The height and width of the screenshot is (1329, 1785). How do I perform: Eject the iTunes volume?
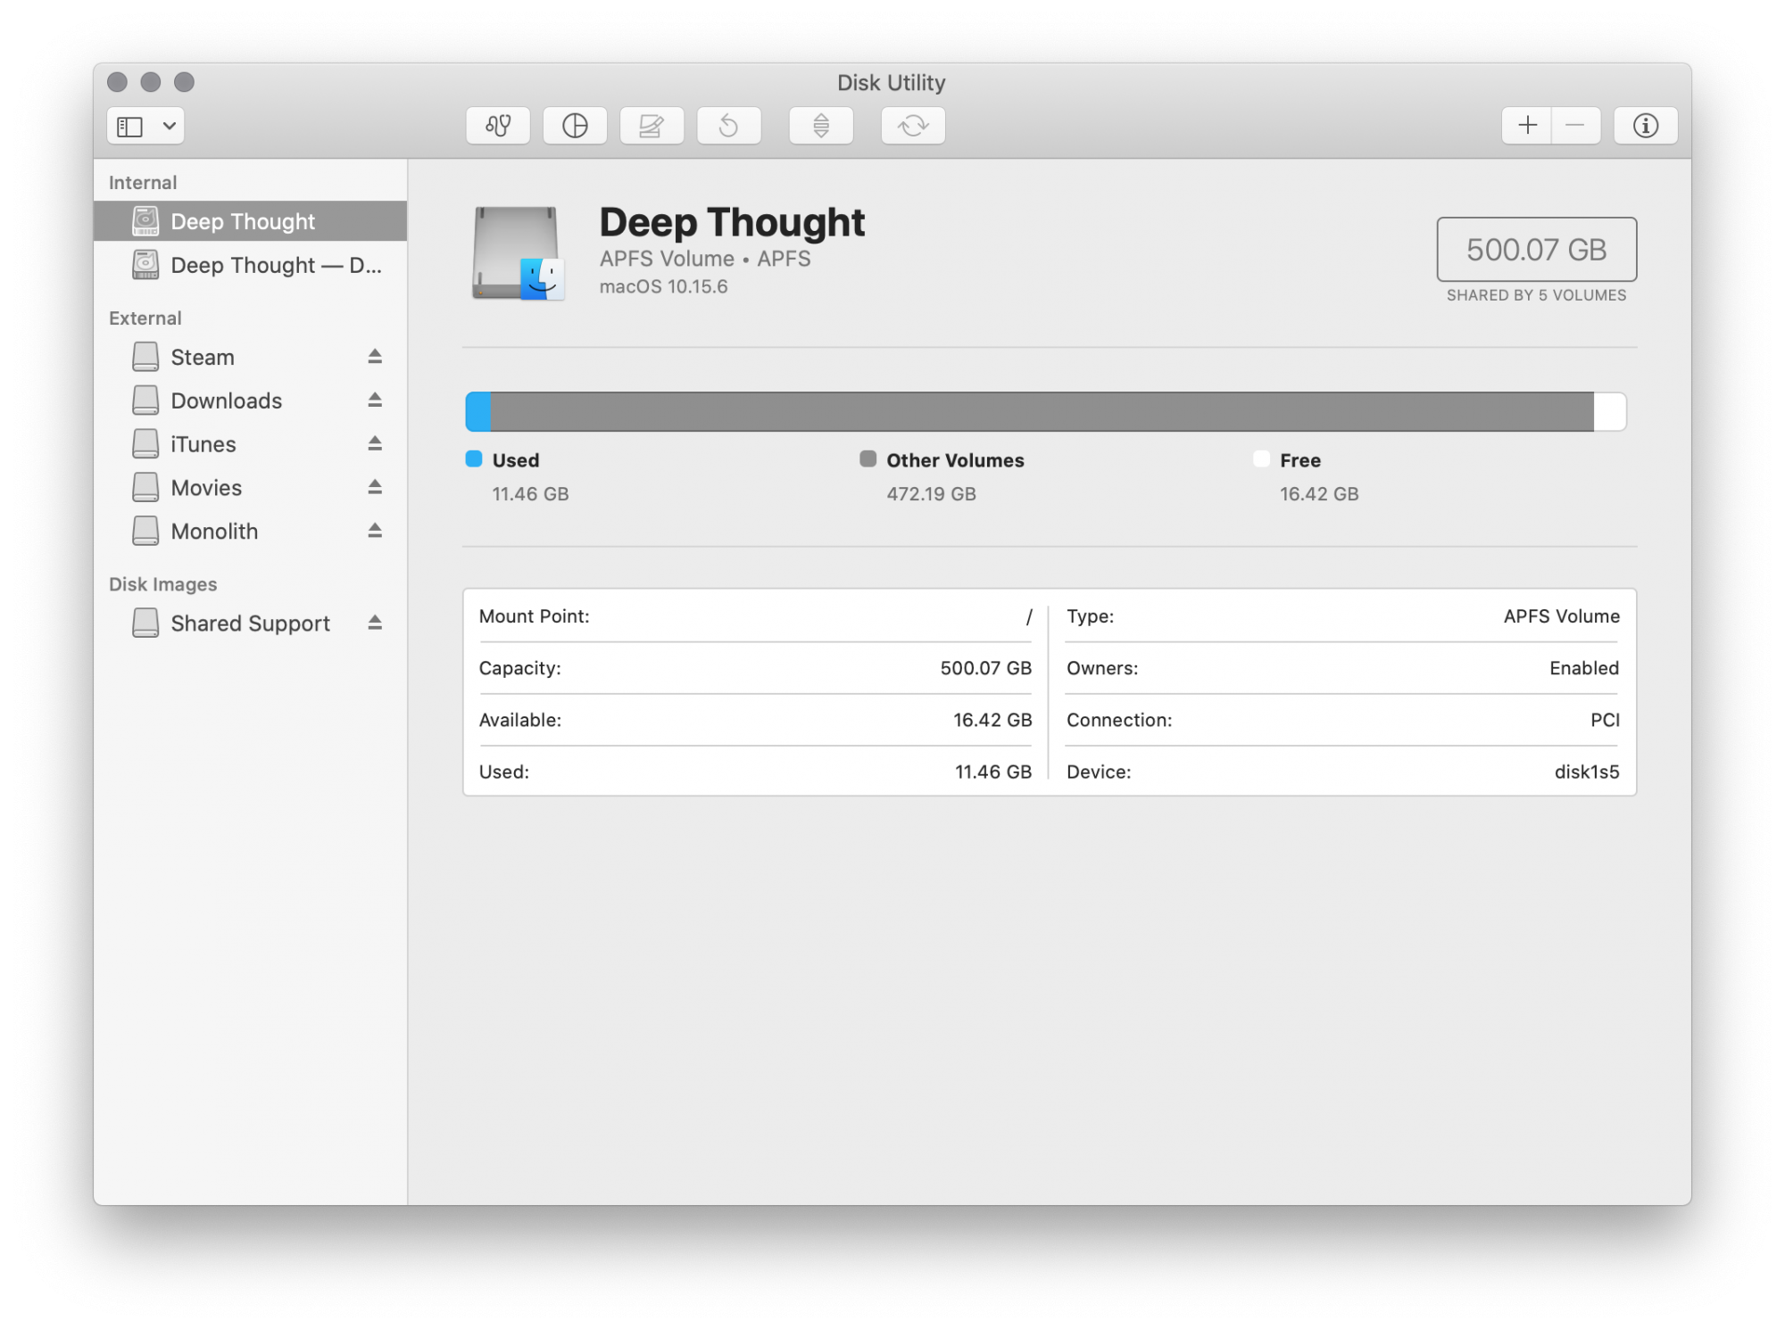[x=375, y=443]
